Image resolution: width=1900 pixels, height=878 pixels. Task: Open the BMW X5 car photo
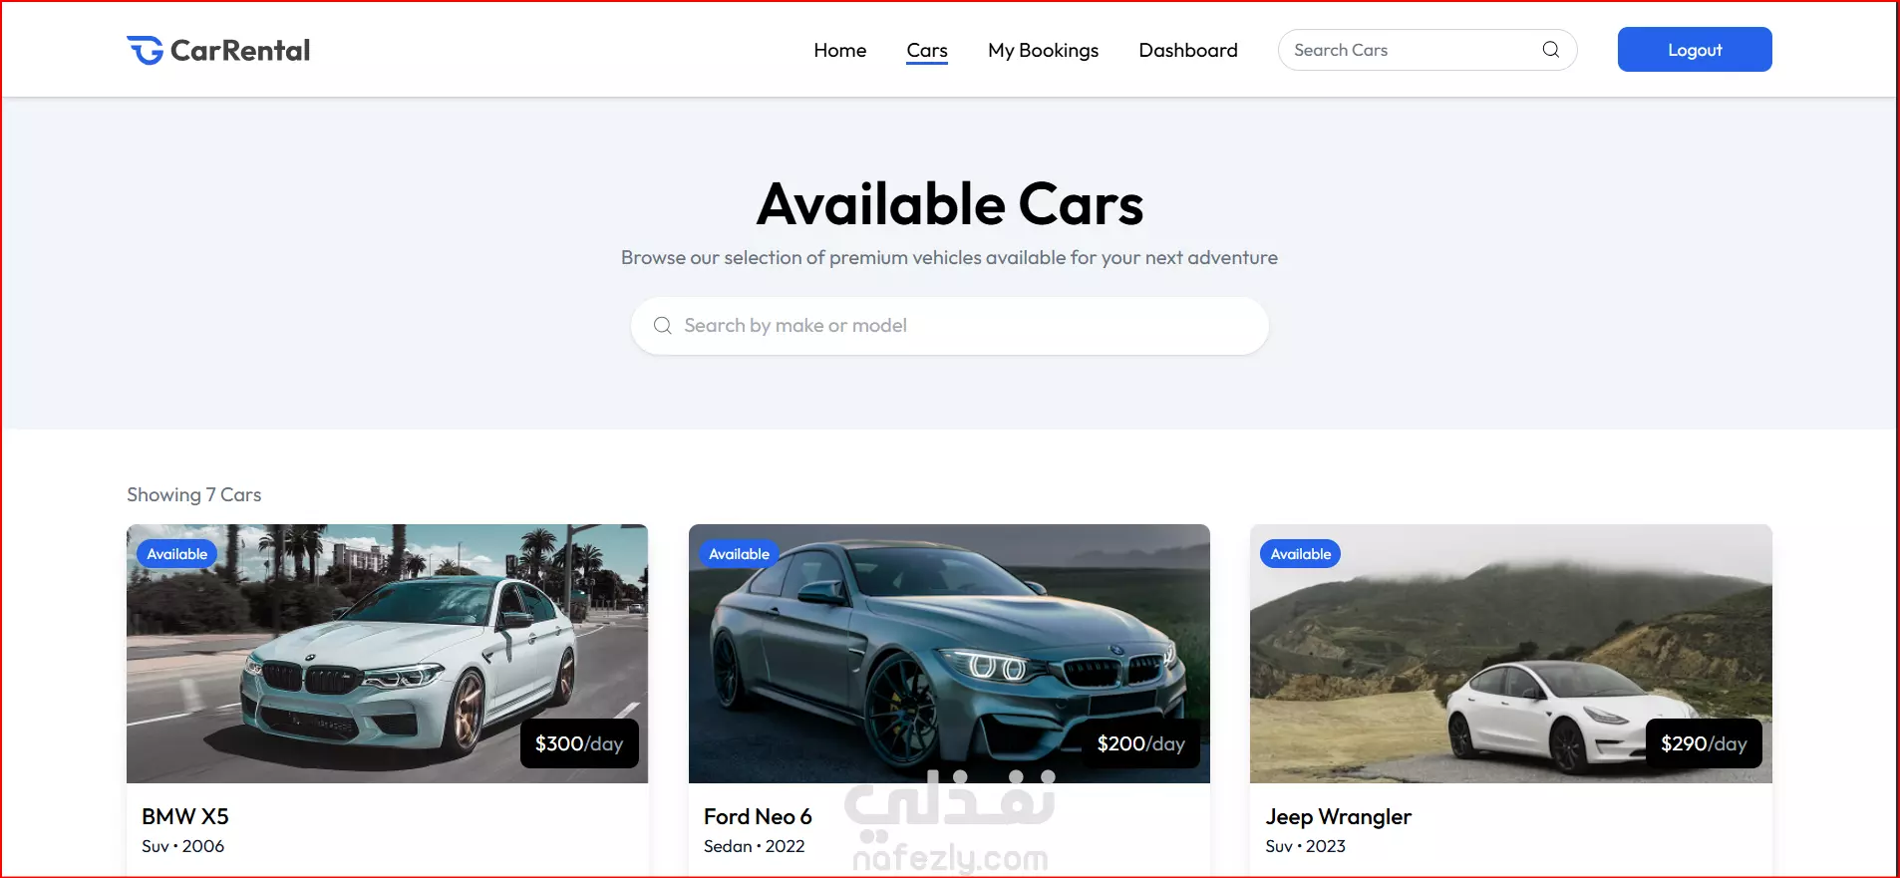tap(387, 654)
